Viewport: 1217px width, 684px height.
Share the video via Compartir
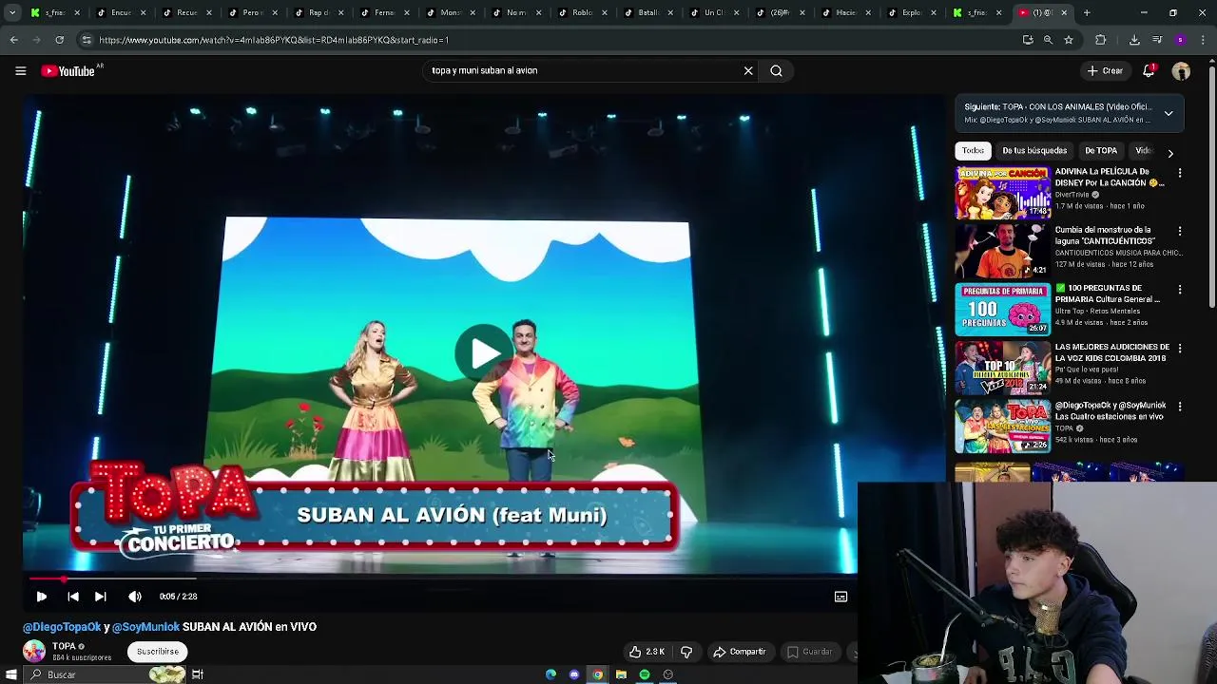pos(740,652)
